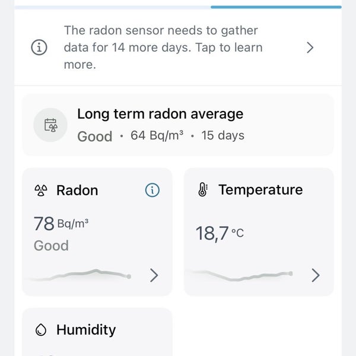Screen dimensions: 356x356
Task: Tap the 64 Bq/m³ long term value
Action: pos(157,135)
